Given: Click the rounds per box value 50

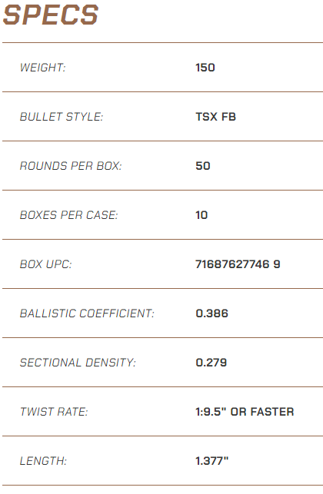Looking at the screenshot, I should (203, 166).
